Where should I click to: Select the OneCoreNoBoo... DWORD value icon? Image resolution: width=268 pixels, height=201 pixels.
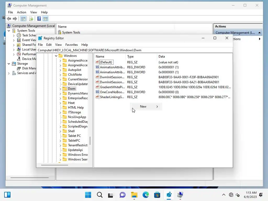click(97, 92)
